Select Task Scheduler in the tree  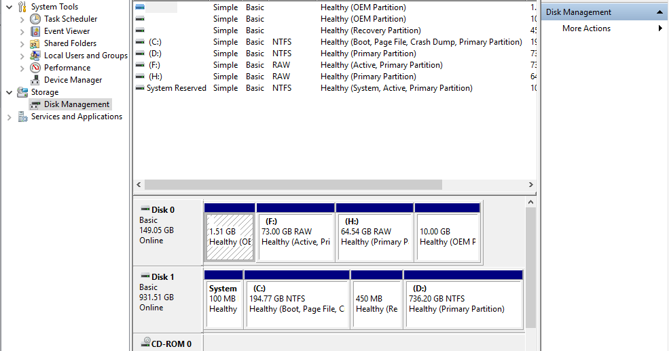pos(71,19)
